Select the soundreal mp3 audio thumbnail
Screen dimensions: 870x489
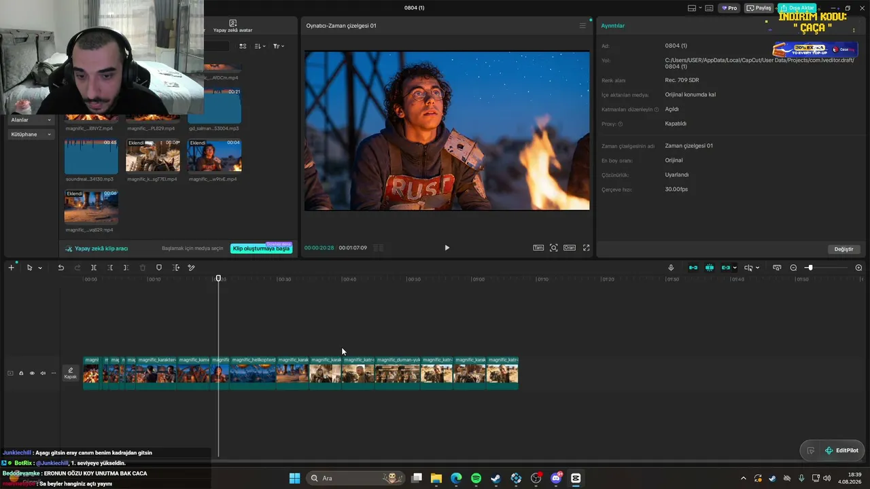(91, 157)
